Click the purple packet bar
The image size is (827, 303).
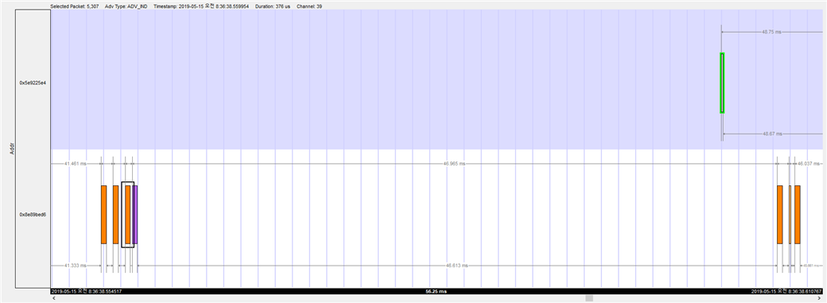[135, 214]
